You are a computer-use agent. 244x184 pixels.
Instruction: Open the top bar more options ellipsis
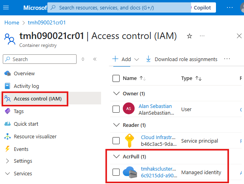230,7
